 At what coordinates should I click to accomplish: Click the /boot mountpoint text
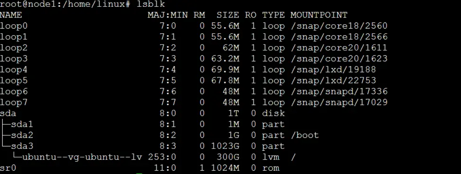tap(305, 135)
